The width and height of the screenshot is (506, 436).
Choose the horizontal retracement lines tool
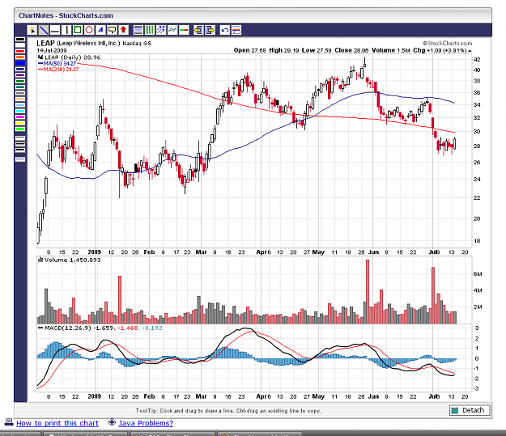(138, 30)
